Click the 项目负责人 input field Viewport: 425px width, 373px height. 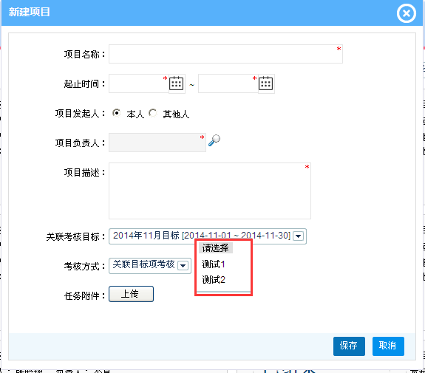tap(157, 143)
